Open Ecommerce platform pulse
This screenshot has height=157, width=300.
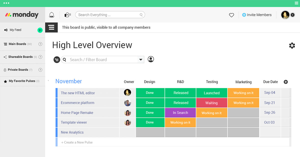coord(77,103)
